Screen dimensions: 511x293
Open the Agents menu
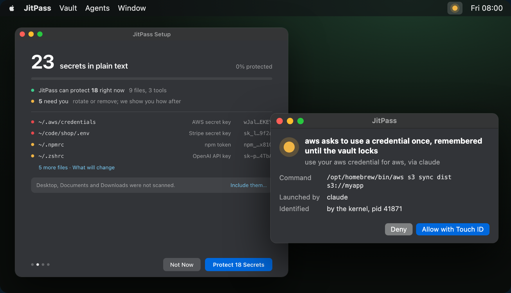98,8
